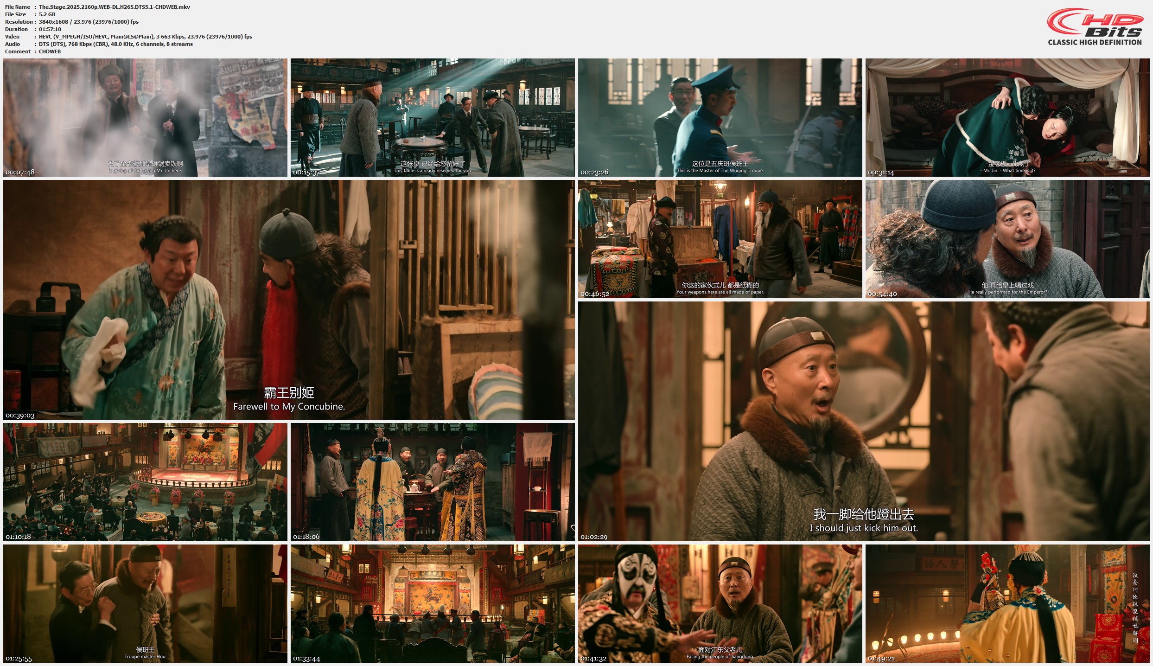Open the thumbnail at 01:10:18
The height and width of the screenshot is (666, 1153).
pos(145,482)
